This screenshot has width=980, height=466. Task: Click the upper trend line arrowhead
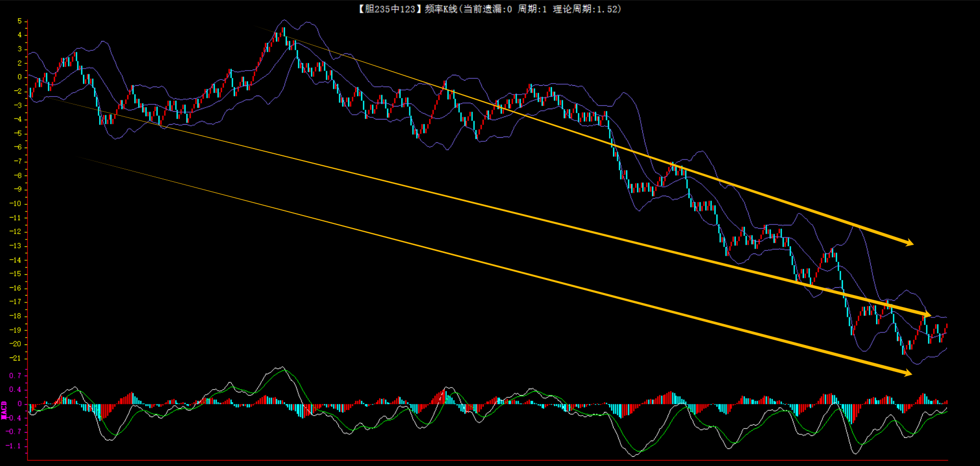[909, 243]
